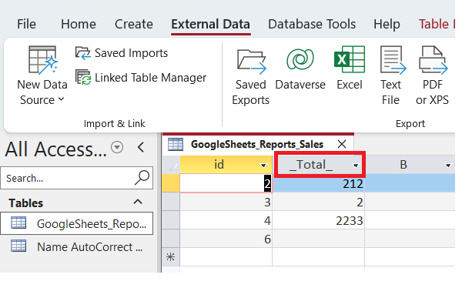Collapse the Tables group
Image resolution: width=472 pixels, height=298 pixels.
pos(138,202)
